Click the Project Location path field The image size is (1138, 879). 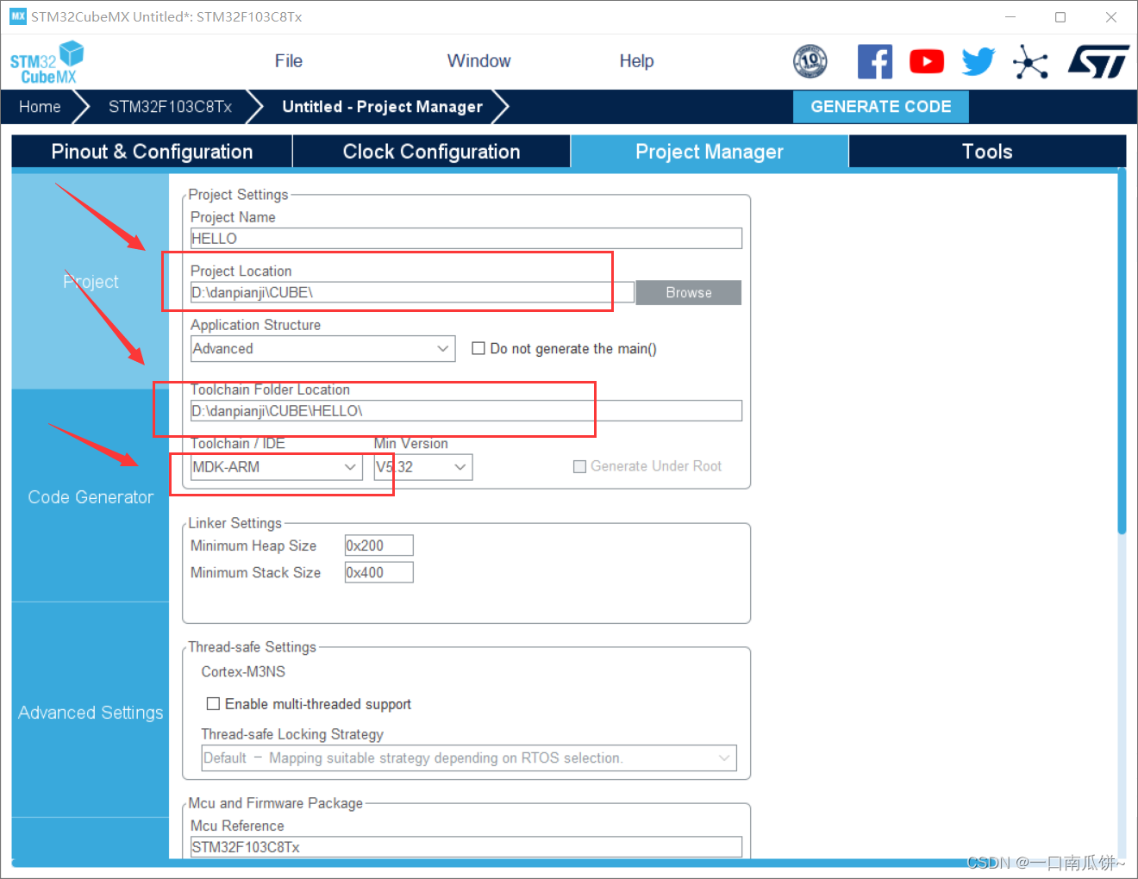tap(412, 293)
